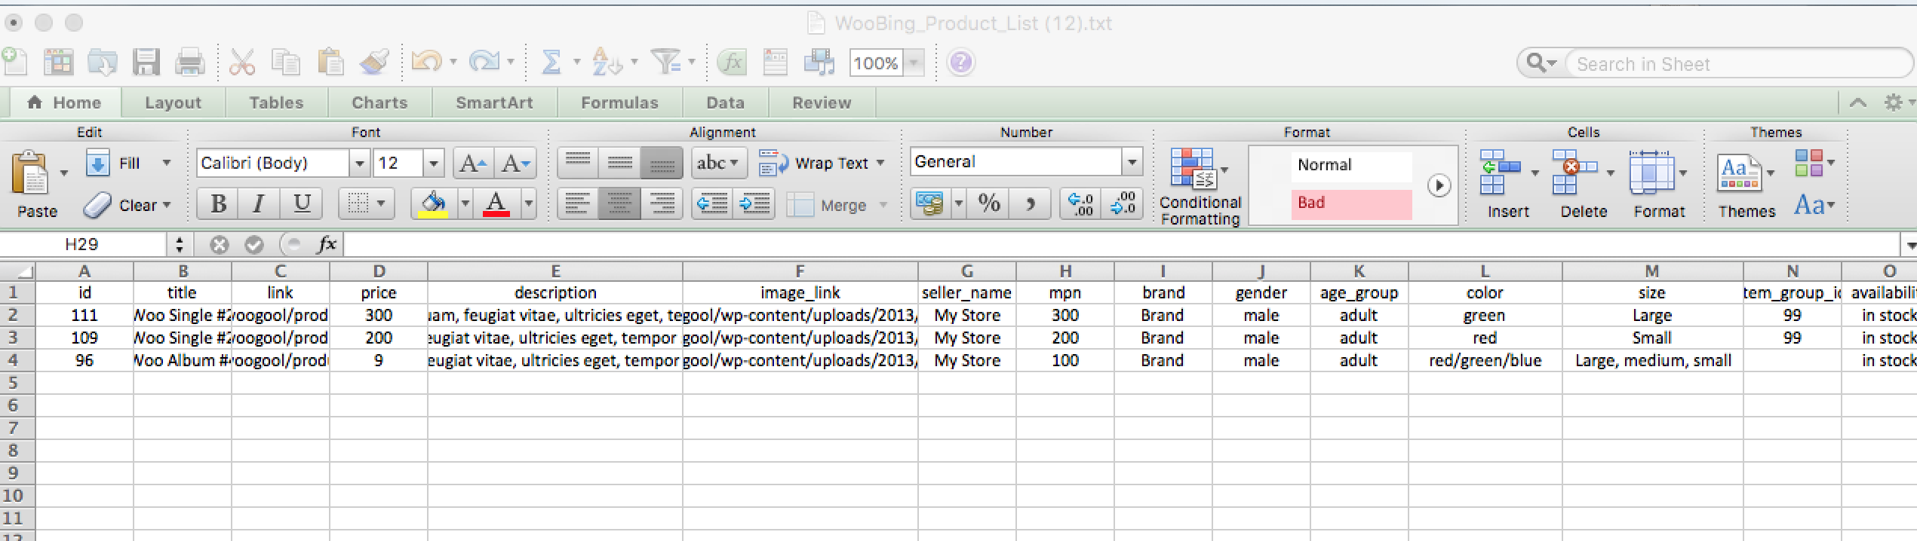Viewport: 1917px width, 541px height.
Task: Click the Search in Sheet field
Action: coord(1735,64)
